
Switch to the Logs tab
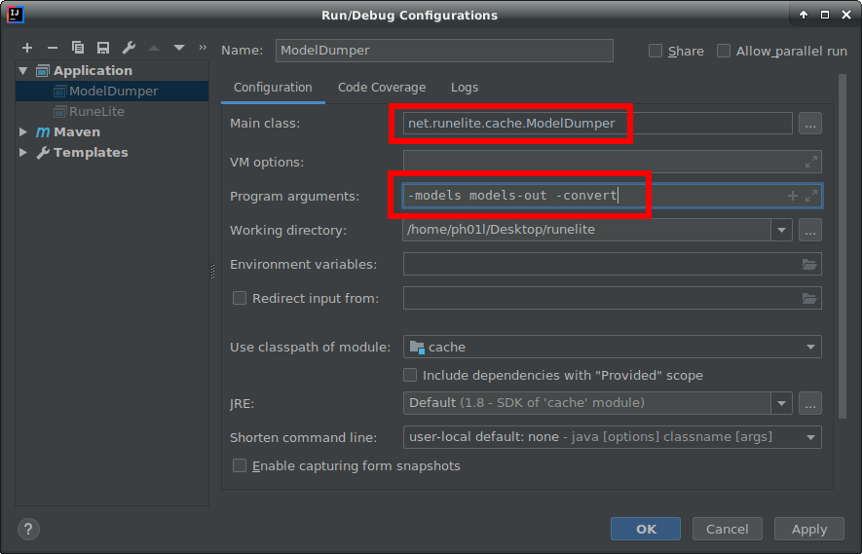pyautogui.click(x=465, y=88)
